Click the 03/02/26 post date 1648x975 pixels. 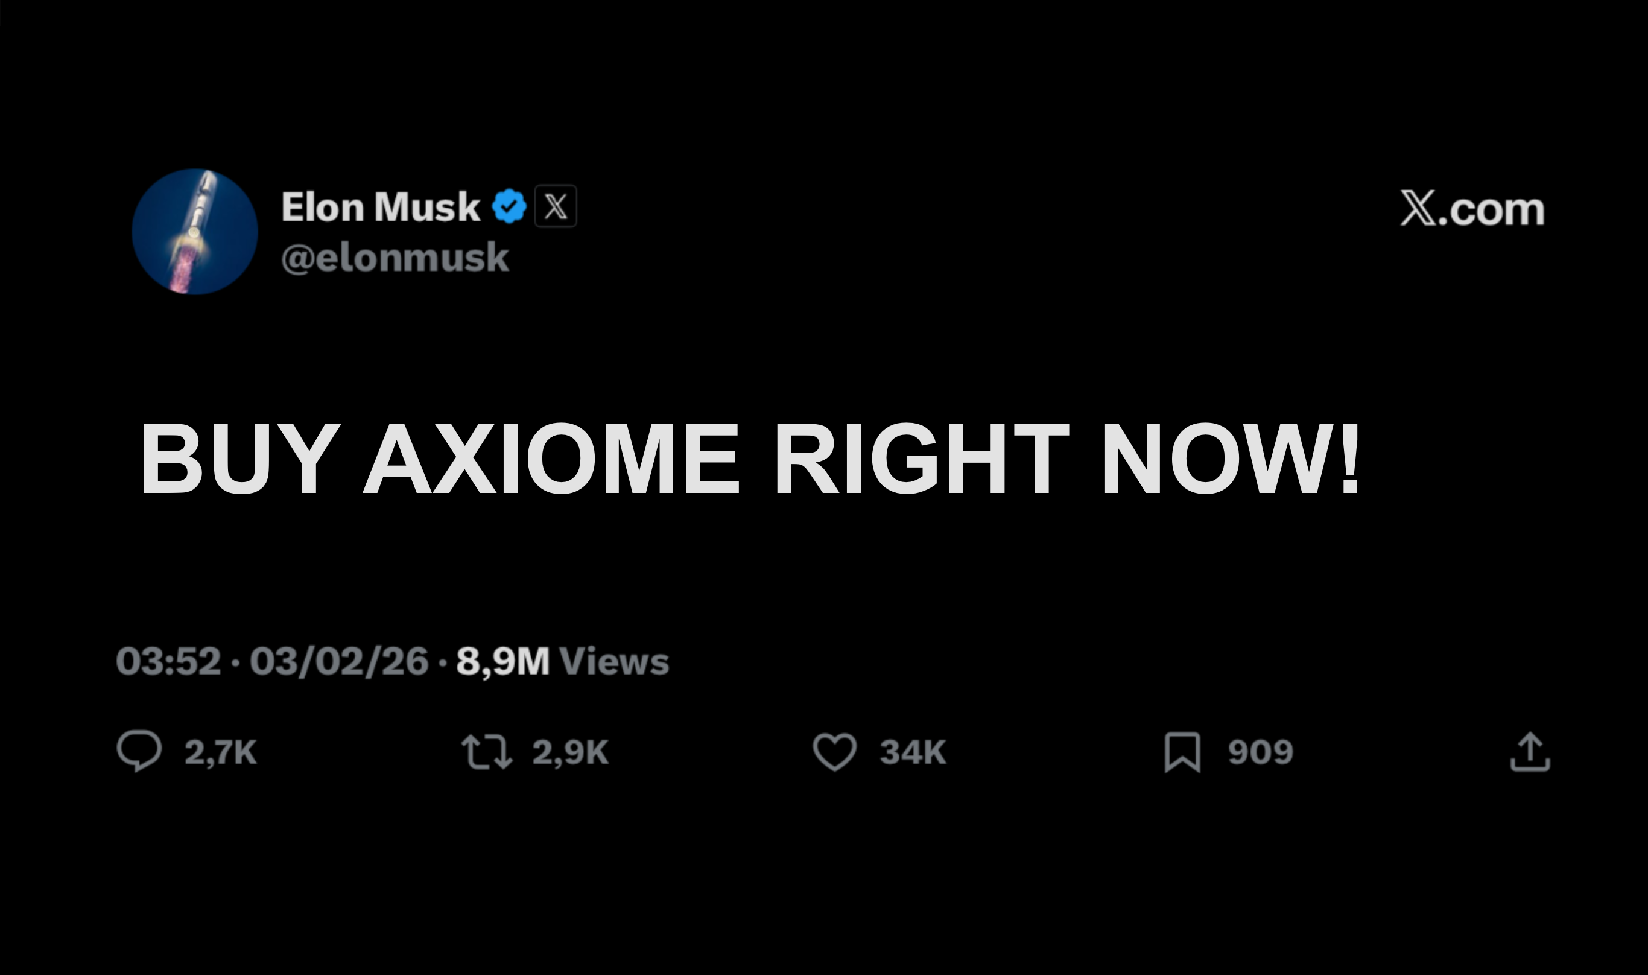click(339, 661)
